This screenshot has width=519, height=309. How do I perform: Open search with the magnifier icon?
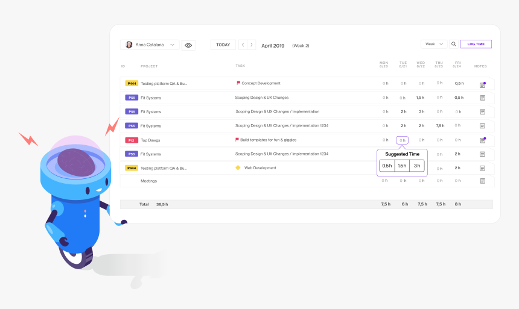[453, 44]
